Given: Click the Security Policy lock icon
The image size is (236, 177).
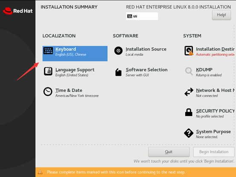Looking at the screenshot, I should [x=189, y=112].
